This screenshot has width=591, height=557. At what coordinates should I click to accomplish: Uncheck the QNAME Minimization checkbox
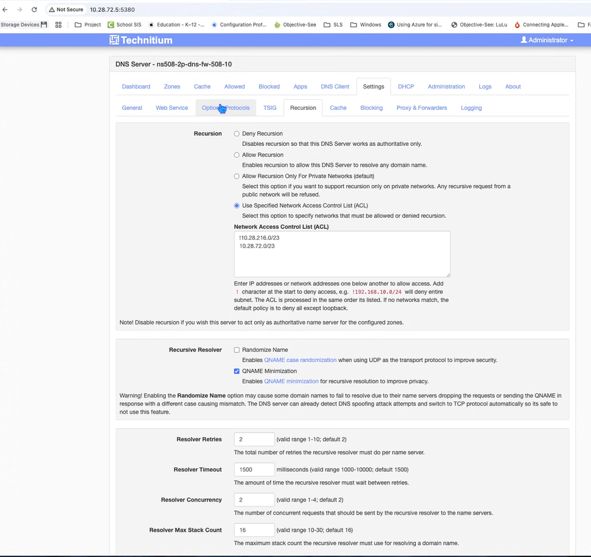[237, 371]
